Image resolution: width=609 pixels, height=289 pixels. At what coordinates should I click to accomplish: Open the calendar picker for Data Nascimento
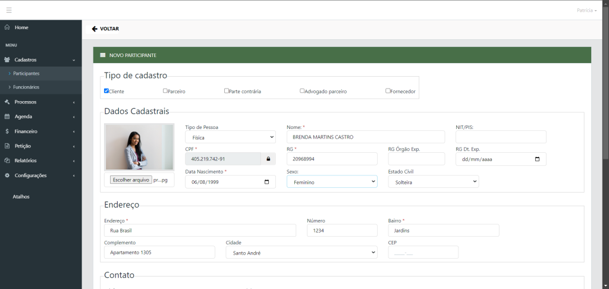266,182
